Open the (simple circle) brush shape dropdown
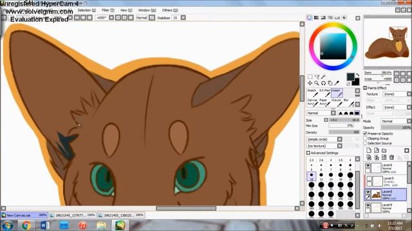 pos(324,139)
